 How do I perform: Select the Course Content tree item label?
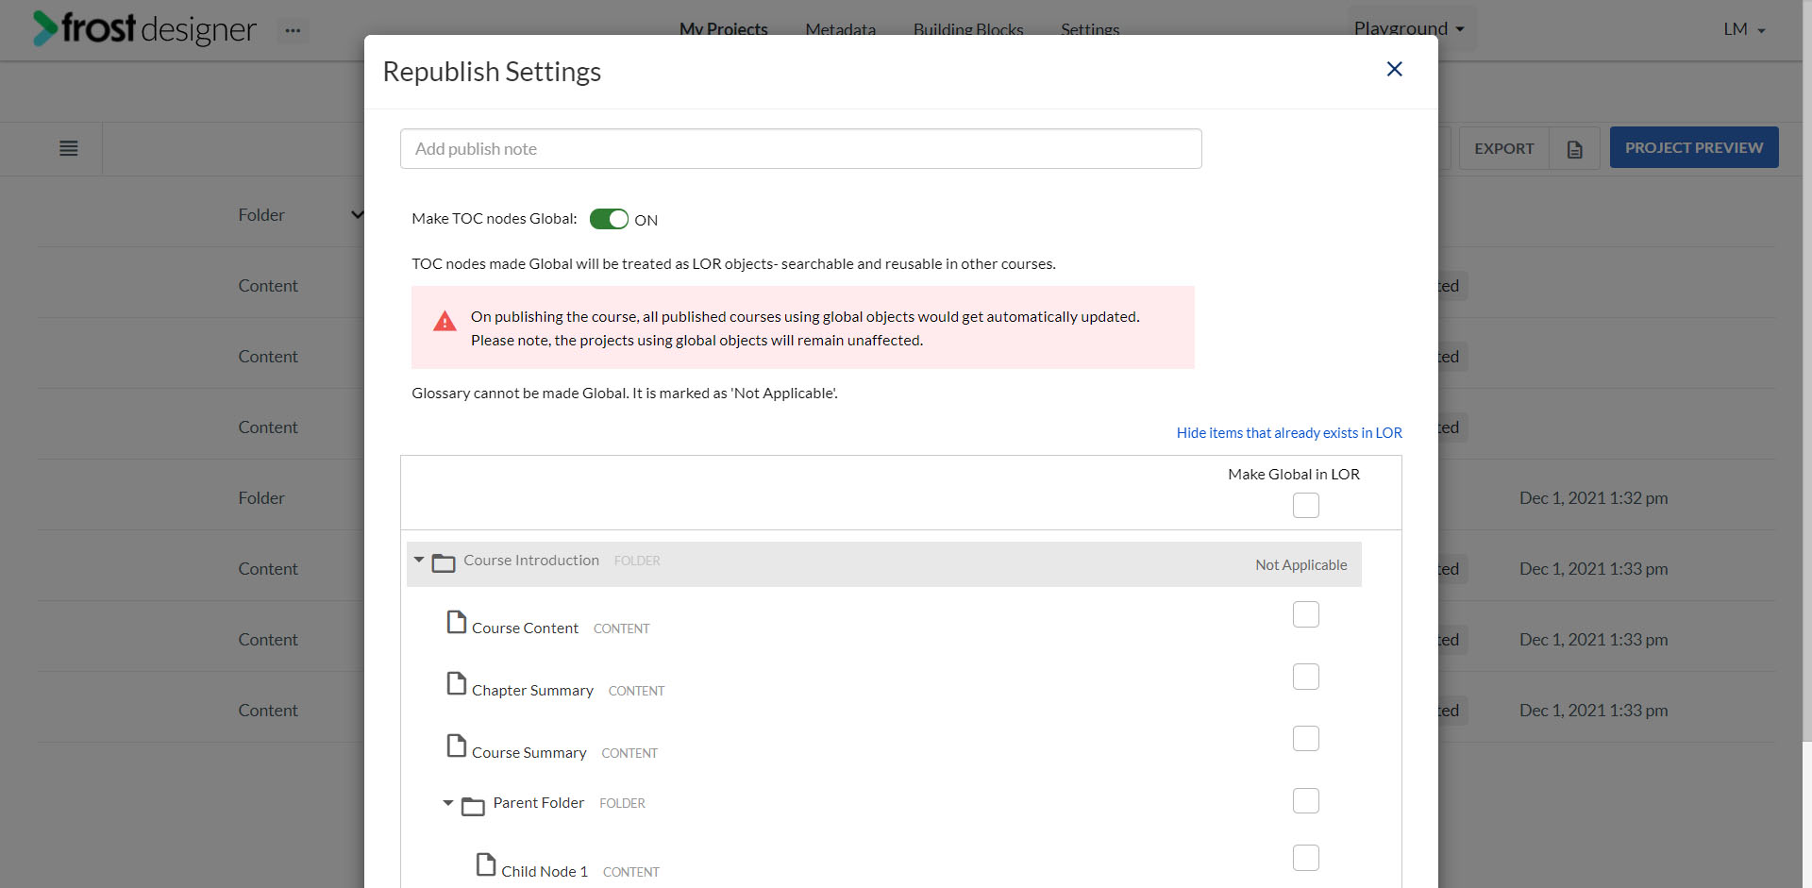525,628
